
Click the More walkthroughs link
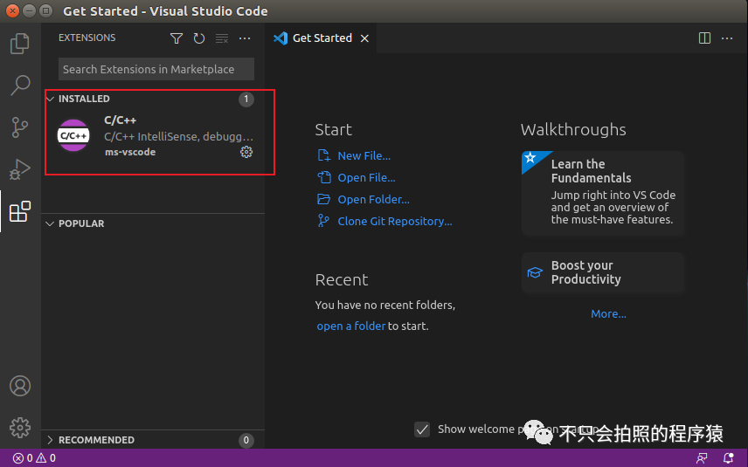click(608, 314)
